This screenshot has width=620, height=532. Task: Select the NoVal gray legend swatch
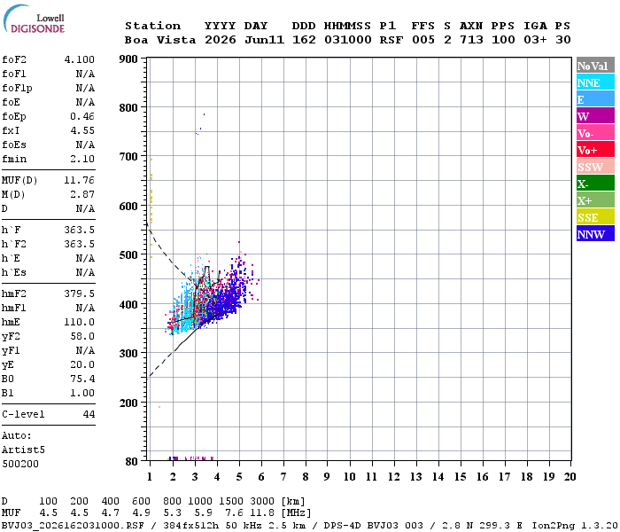point(595,66)
